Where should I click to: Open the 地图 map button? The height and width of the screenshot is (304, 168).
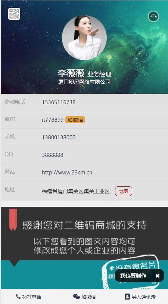tap(124, 191)
